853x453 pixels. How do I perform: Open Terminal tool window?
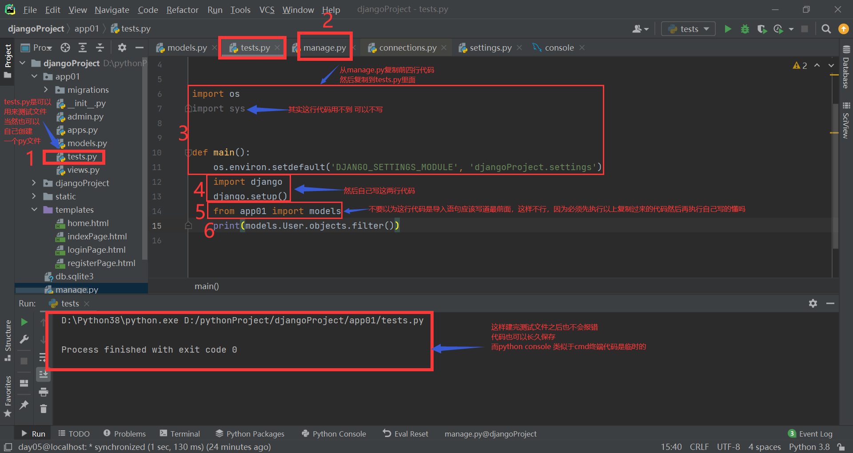(180, 434)
